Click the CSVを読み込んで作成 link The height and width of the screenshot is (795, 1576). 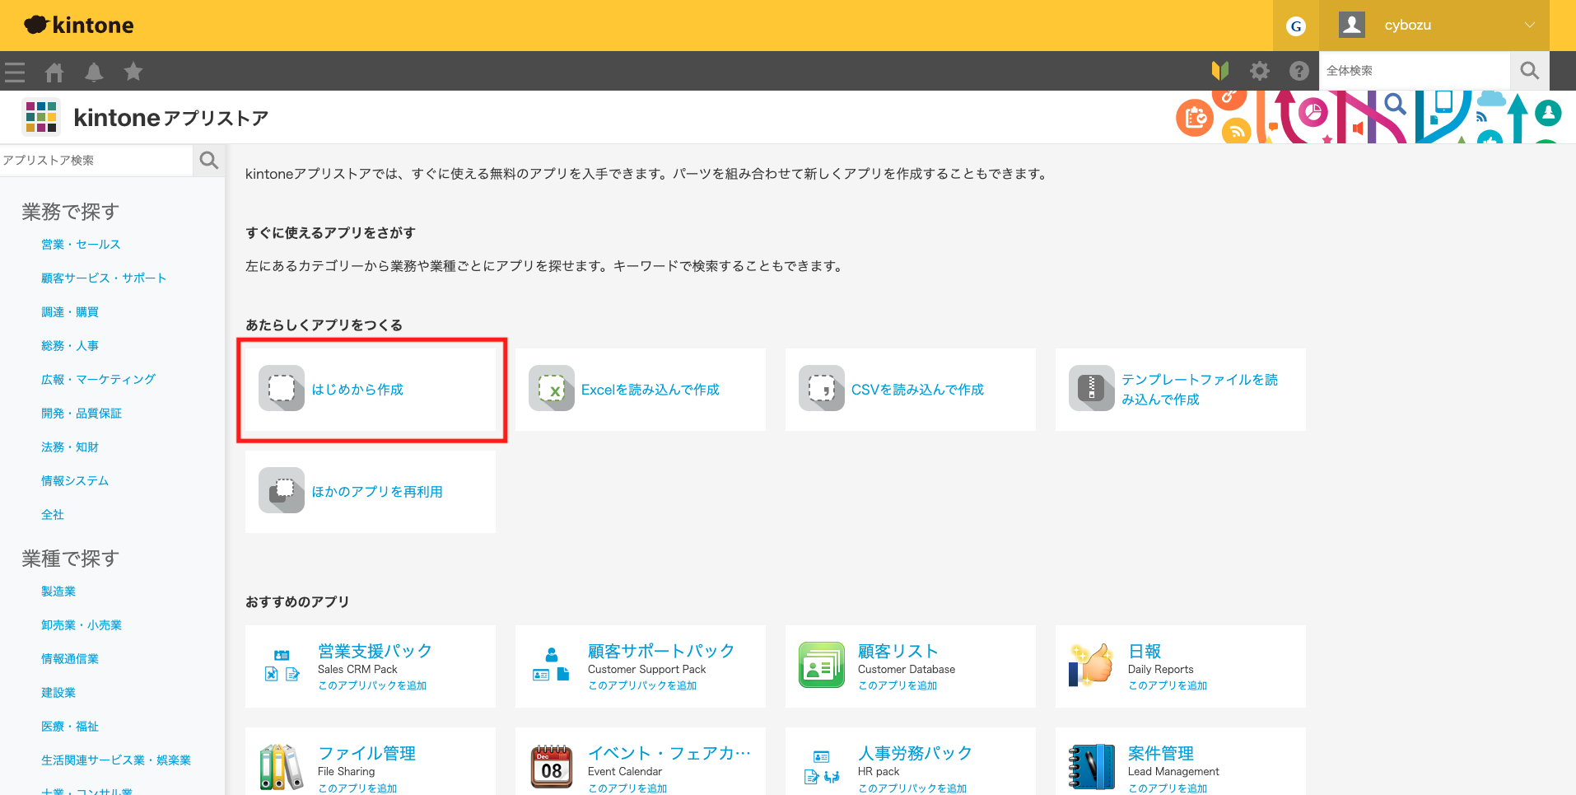tap(917, 390)
